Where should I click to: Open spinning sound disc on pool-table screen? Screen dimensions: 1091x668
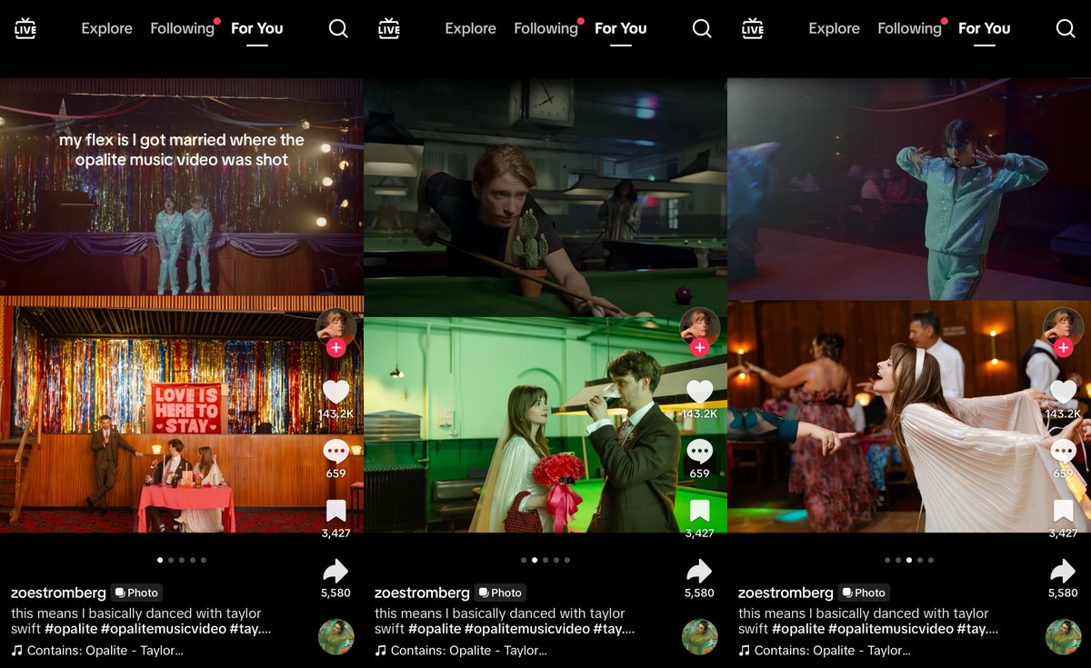coord(699,637)
